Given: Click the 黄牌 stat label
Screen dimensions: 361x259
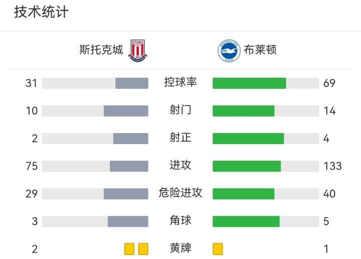Looking at the screenshot, I should click(180, 248).
